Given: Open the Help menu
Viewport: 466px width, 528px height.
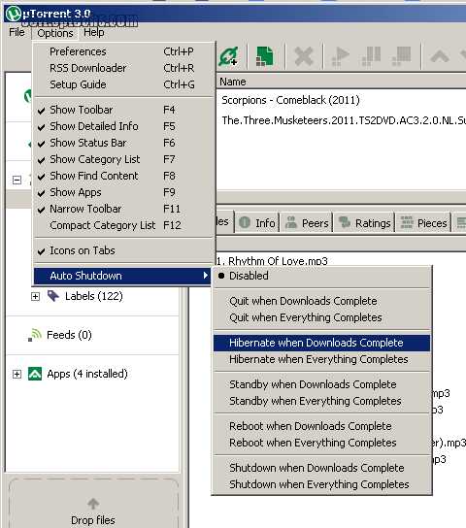Looking at the screenshot, I should [x=93, y=32].
